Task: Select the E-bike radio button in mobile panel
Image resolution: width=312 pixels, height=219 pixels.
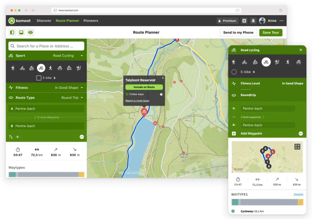Action: pos(234,72)
